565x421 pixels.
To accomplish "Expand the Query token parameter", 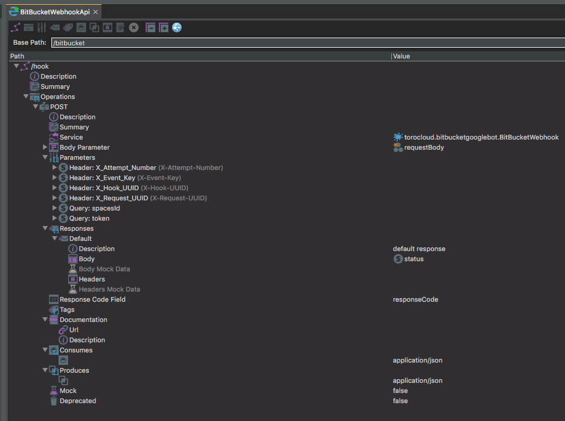I will pyautogui.click(x=55, y=218).
